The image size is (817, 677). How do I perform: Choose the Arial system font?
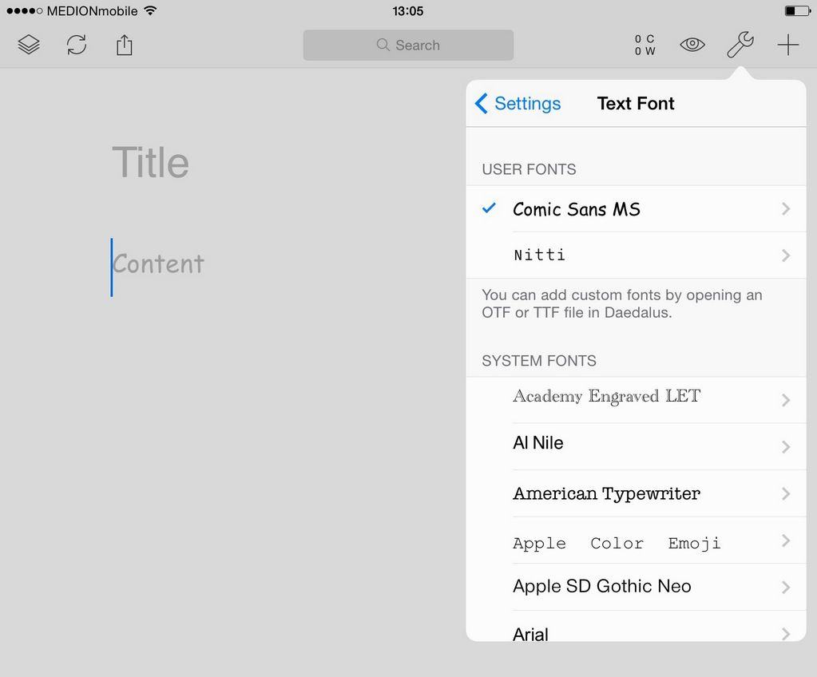click(530, 634)
